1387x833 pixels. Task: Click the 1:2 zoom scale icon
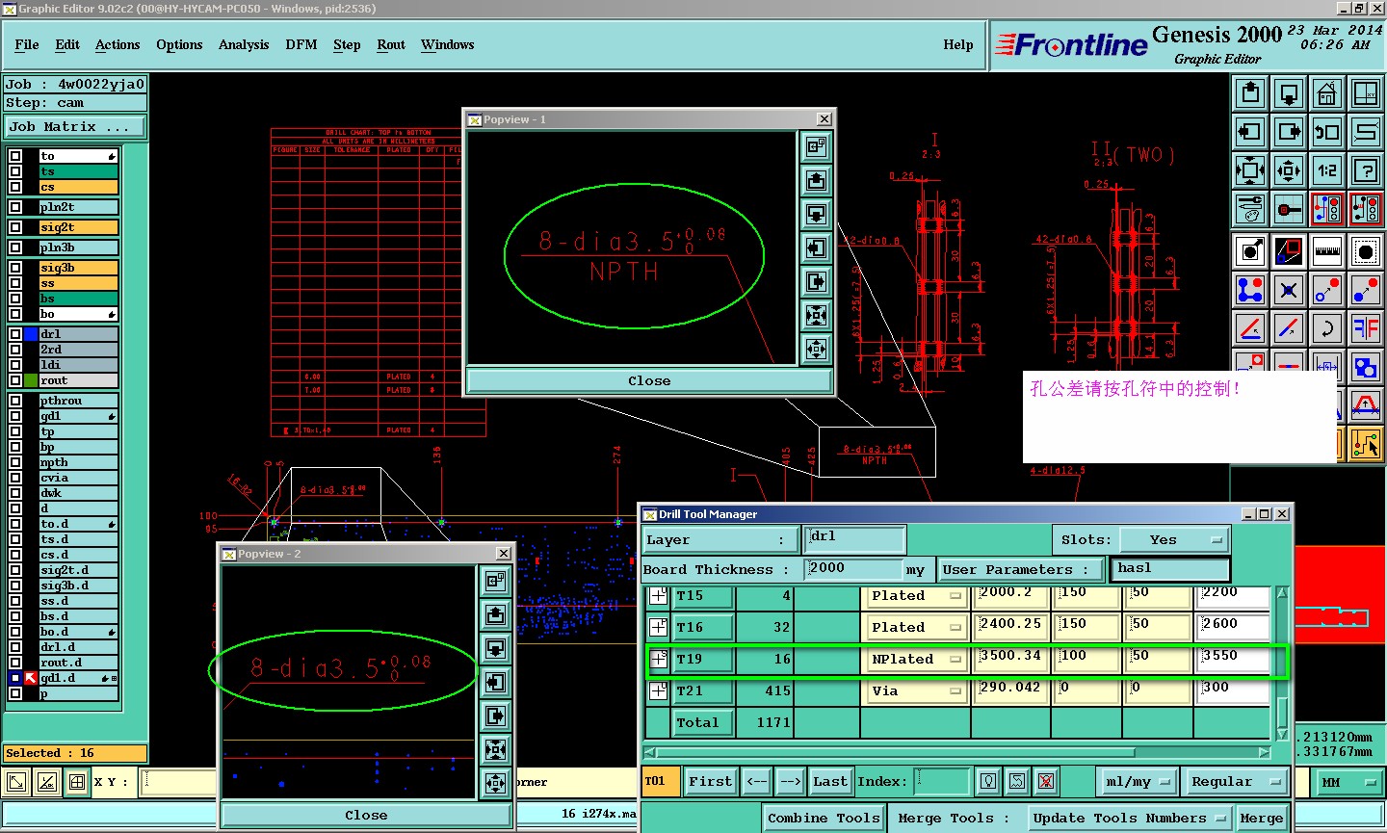tap(1327, 170)
